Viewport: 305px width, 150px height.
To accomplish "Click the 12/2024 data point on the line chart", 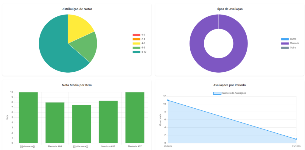I will 168,100.
